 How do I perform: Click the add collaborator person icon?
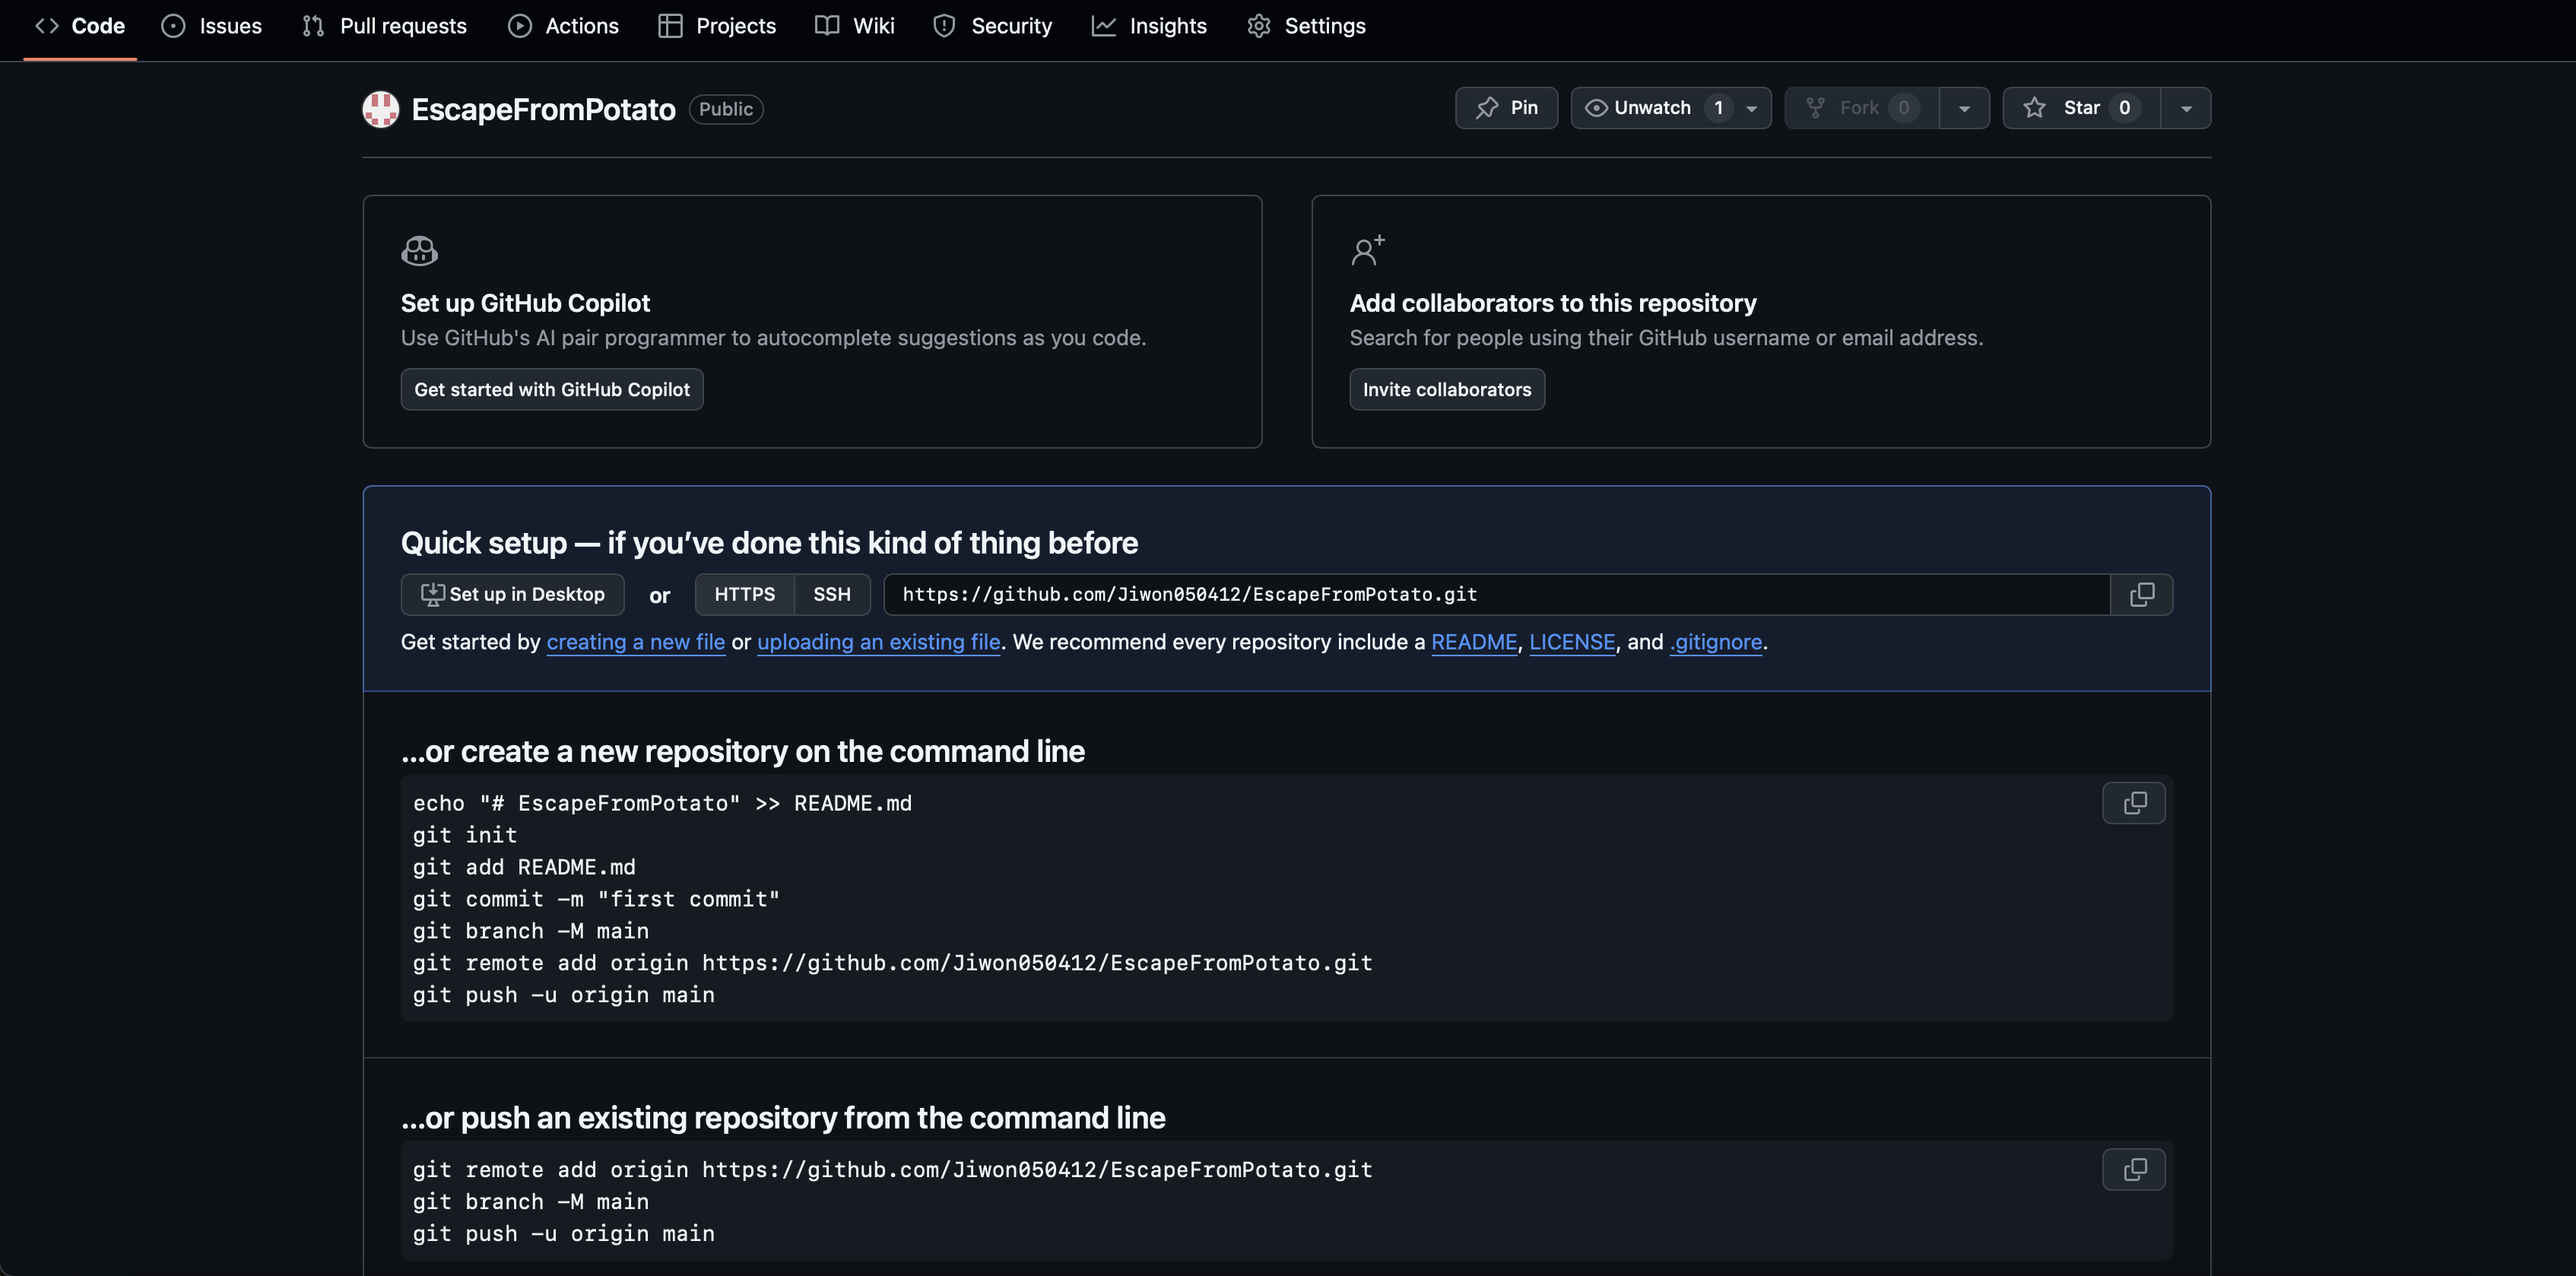[x=1367, y=250]
